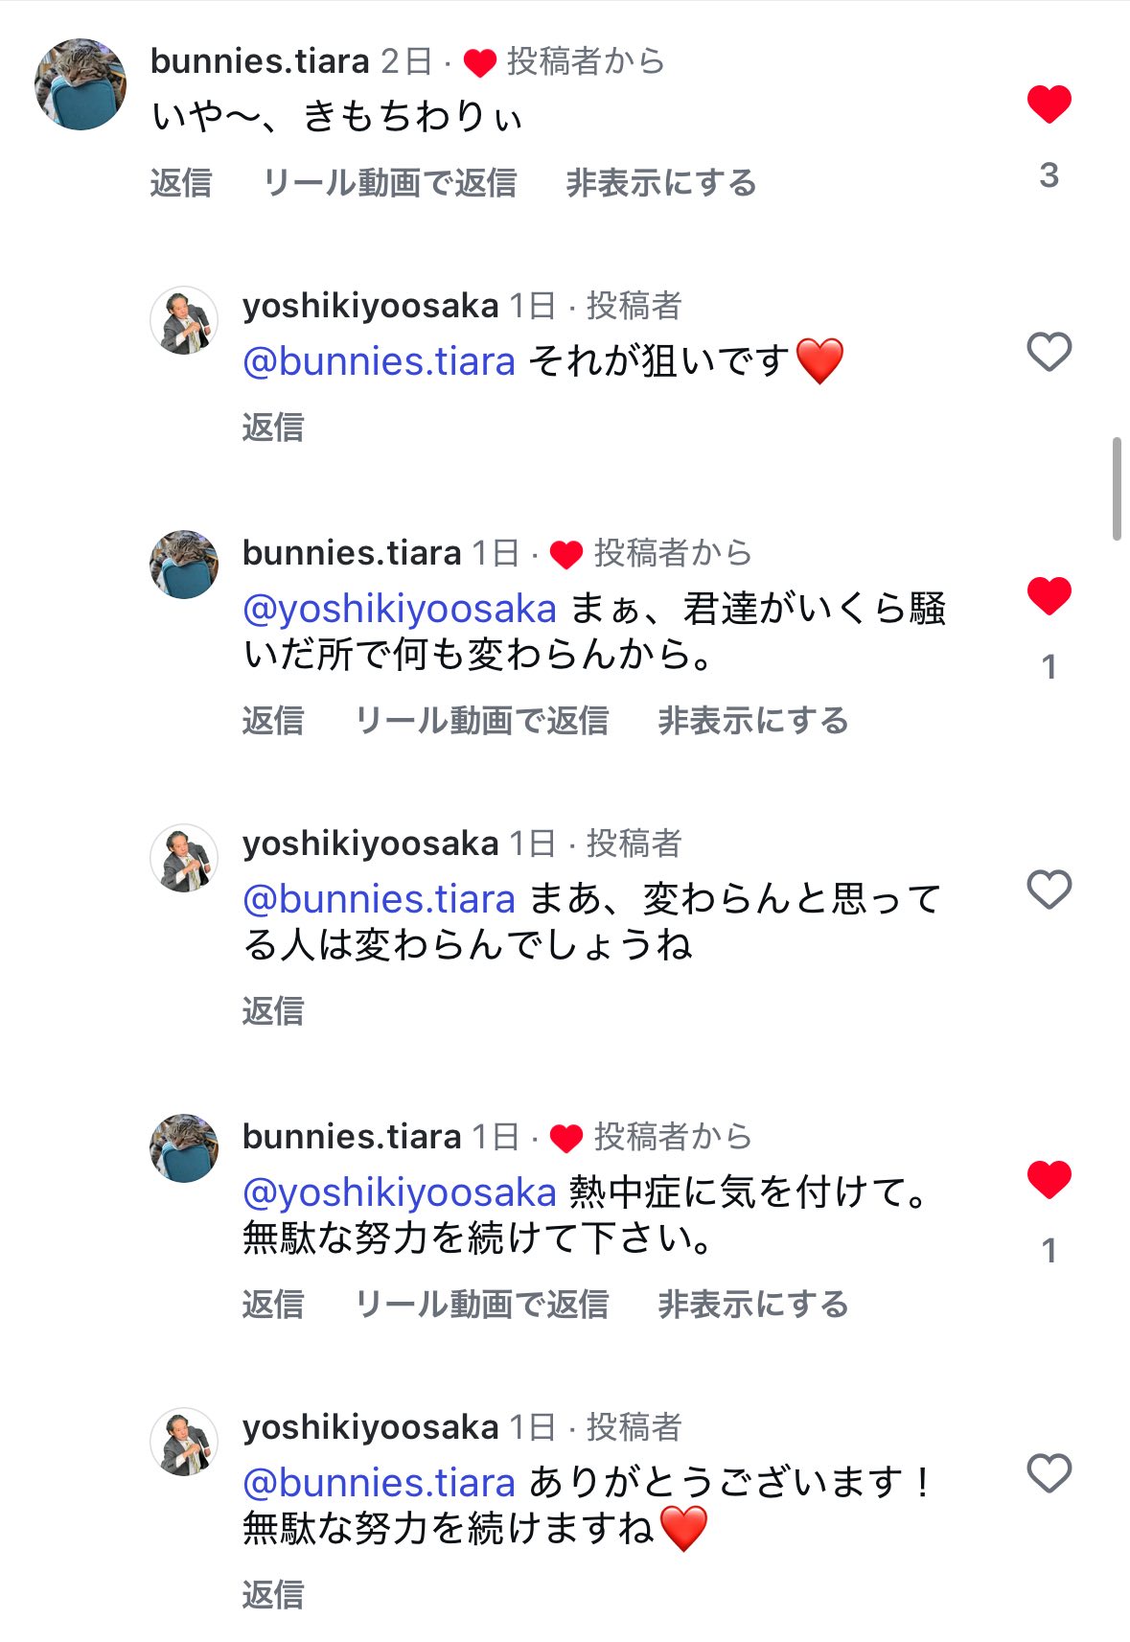Open bunnies.tiara avatar on "熱中症に気を付けて" comment

tap(184, 1148)
